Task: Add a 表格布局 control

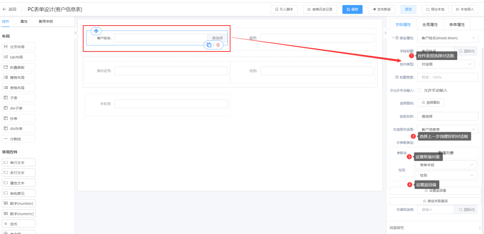Action: [19, 88]
